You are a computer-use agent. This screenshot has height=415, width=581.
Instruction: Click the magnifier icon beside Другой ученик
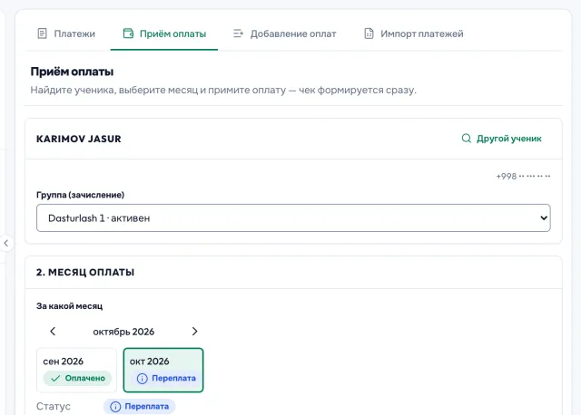[x=467, y=139]
